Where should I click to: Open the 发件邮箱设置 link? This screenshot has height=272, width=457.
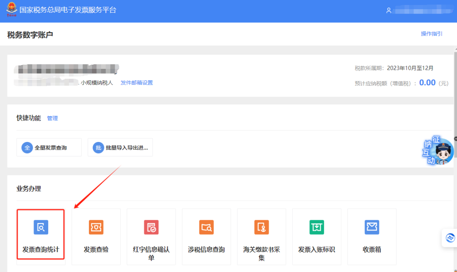(137, 83)
